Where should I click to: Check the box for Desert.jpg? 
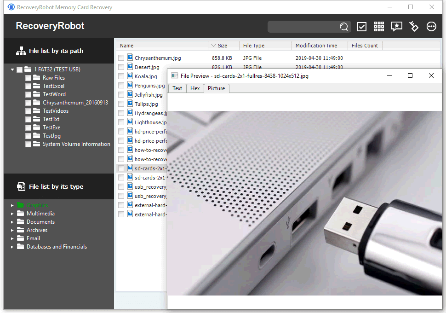[x=121, y=67]
